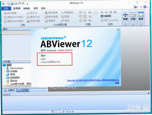Viewport: 152px width, 115px height.
Task: Open the 结构 structure panel
Action: pos(65,21)
